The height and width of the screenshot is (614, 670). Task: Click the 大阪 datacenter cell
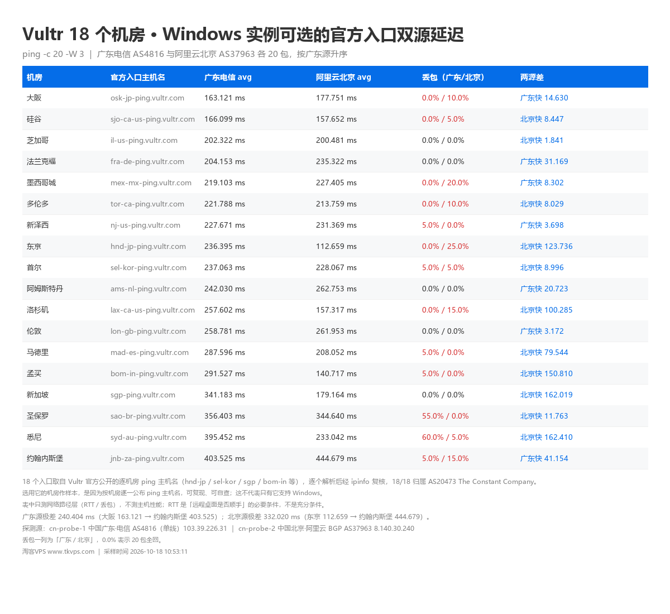34,98
